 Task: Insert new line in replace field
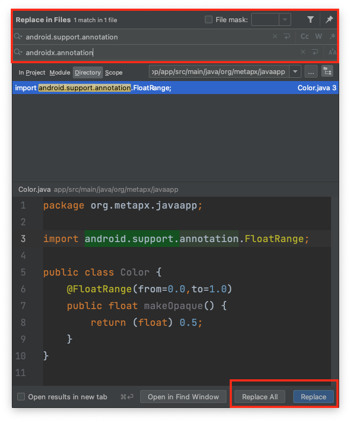click(315, 52)
